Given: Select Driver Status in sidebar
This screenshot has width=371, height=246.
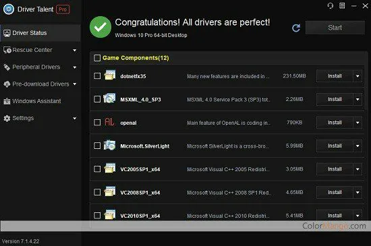Looking at the screenshot, I should tap(40, 33).
